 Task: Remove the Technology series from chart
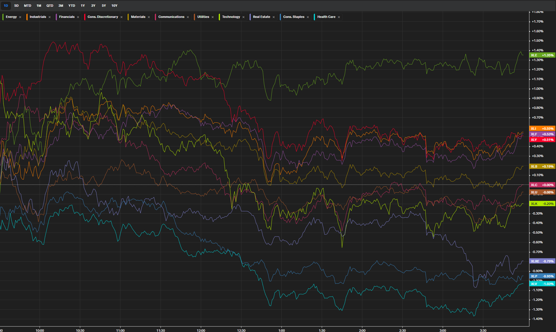[243, 17]
